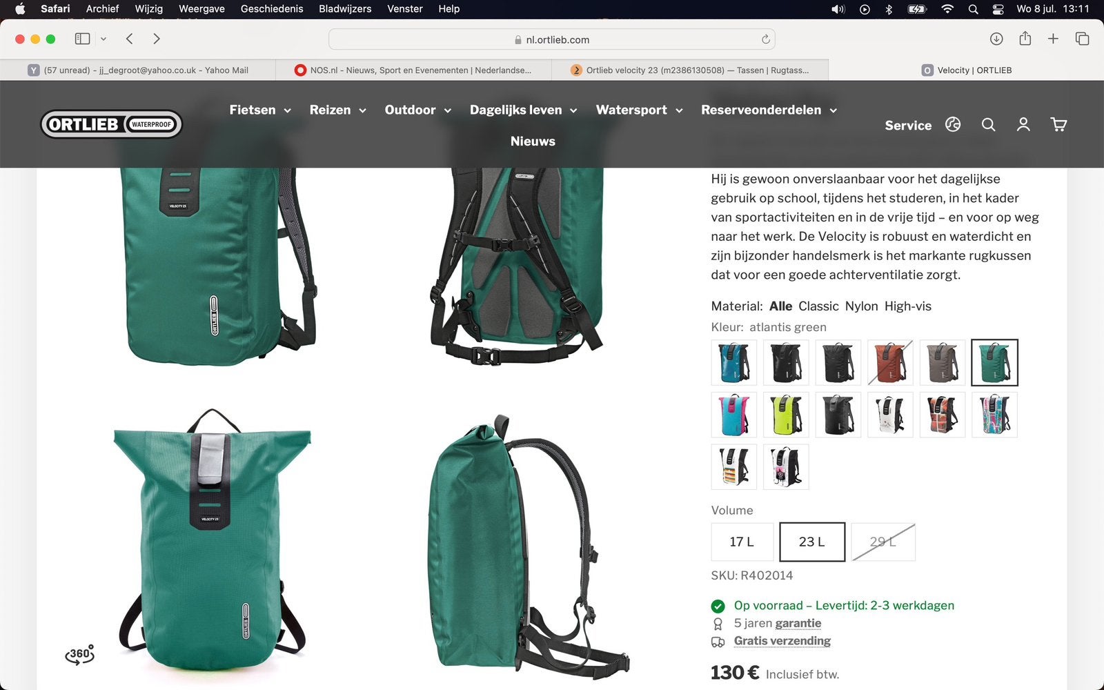
Task: Open macOS Control Center
Action: click(x=998, y=9)
